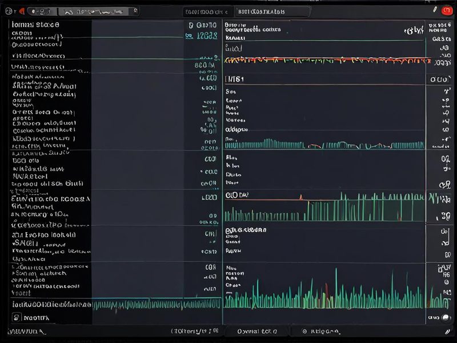Open the second of the two center tabs in the top bar

click(272, 12)
